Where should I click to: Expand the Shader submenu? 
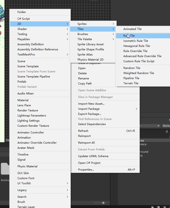[x=40, y=29]
